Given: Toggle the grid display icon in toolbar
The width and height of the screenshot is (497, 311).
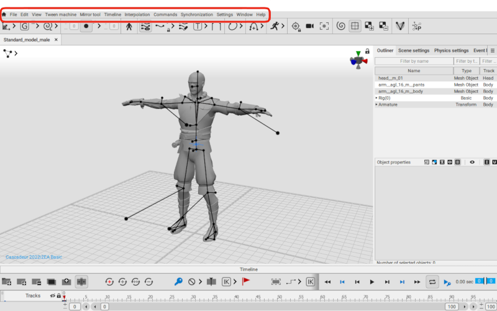Looking at the screenshot, I should (x=355, y=26).
